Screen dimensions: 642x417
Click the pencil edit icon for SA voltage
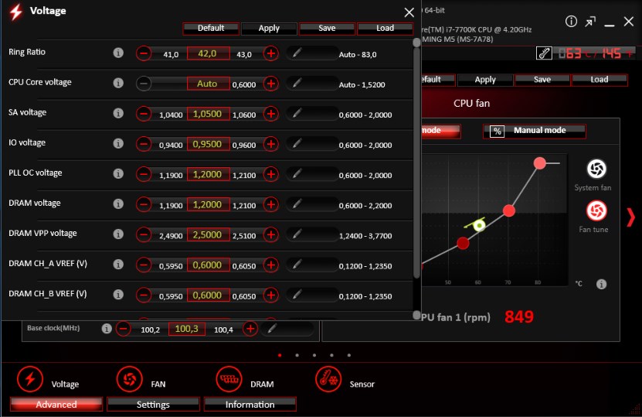pos(297,113)
